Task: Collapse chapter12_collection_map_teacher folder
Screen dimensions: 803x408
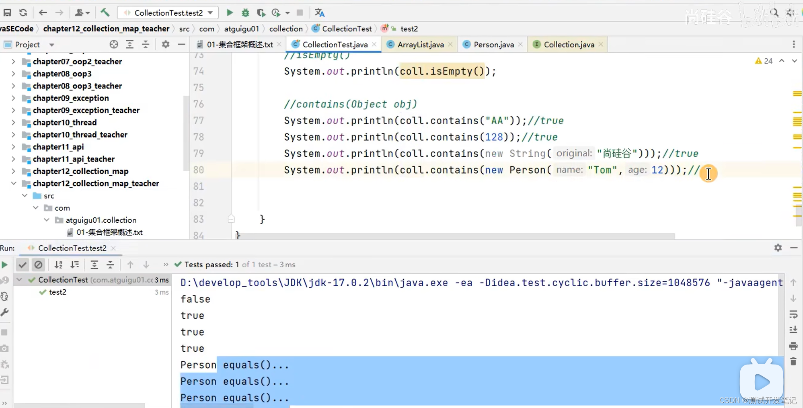Action: tap(13, 183)
